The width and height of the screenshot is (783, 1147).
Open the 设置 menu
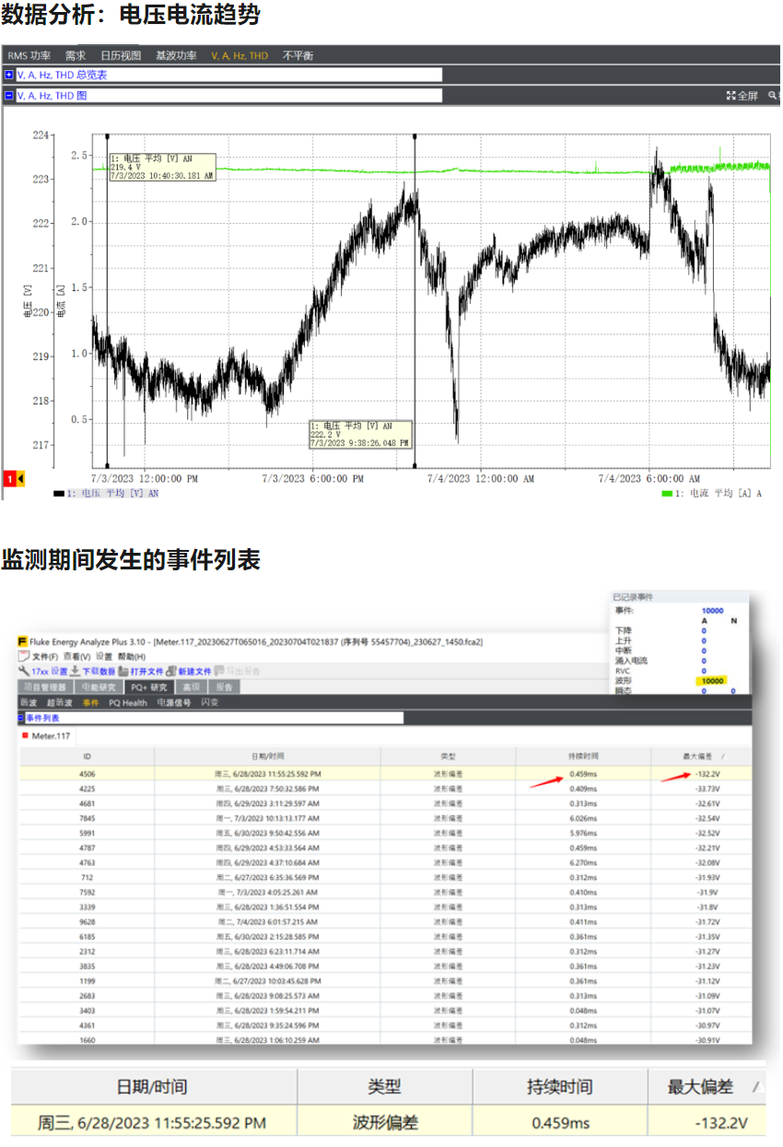pos(105,656)
